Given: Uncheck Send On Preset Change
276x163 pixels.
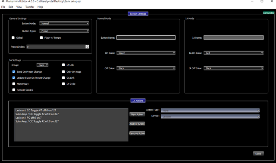Looking at the screenshot, I should tap(13, 71).
